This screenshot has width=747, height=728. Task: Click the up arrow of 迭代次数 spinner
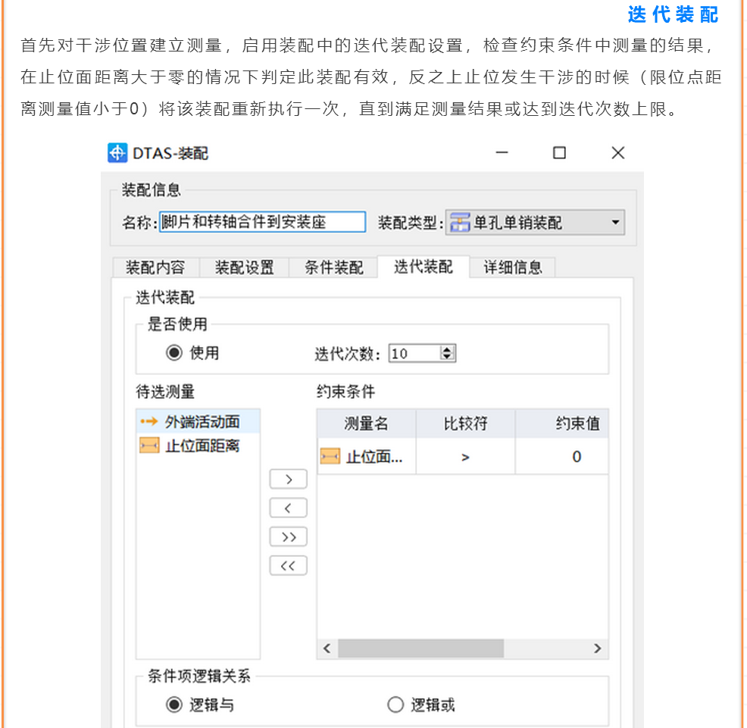[x=447, y=348]
